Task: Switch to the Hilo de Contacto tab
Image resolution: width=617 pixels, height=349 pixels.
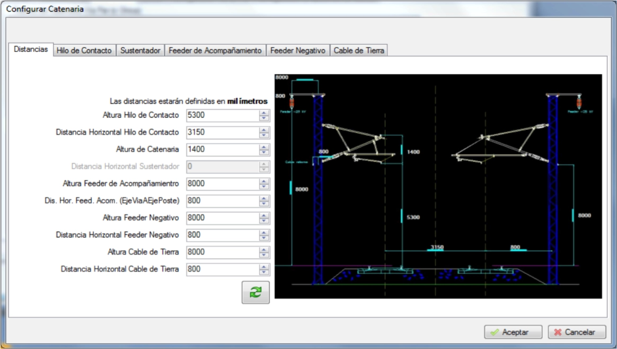Action: tap(83, 50)
